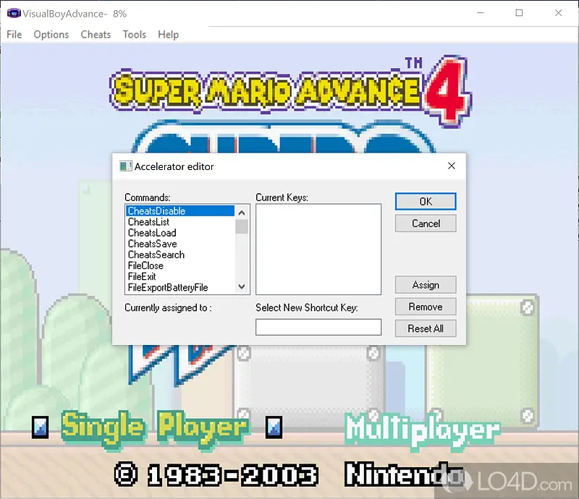Viewport: 579px width, 499px height.
Task: Focus the Select New Shortcut Key field
Action: [x=318, y=328]
